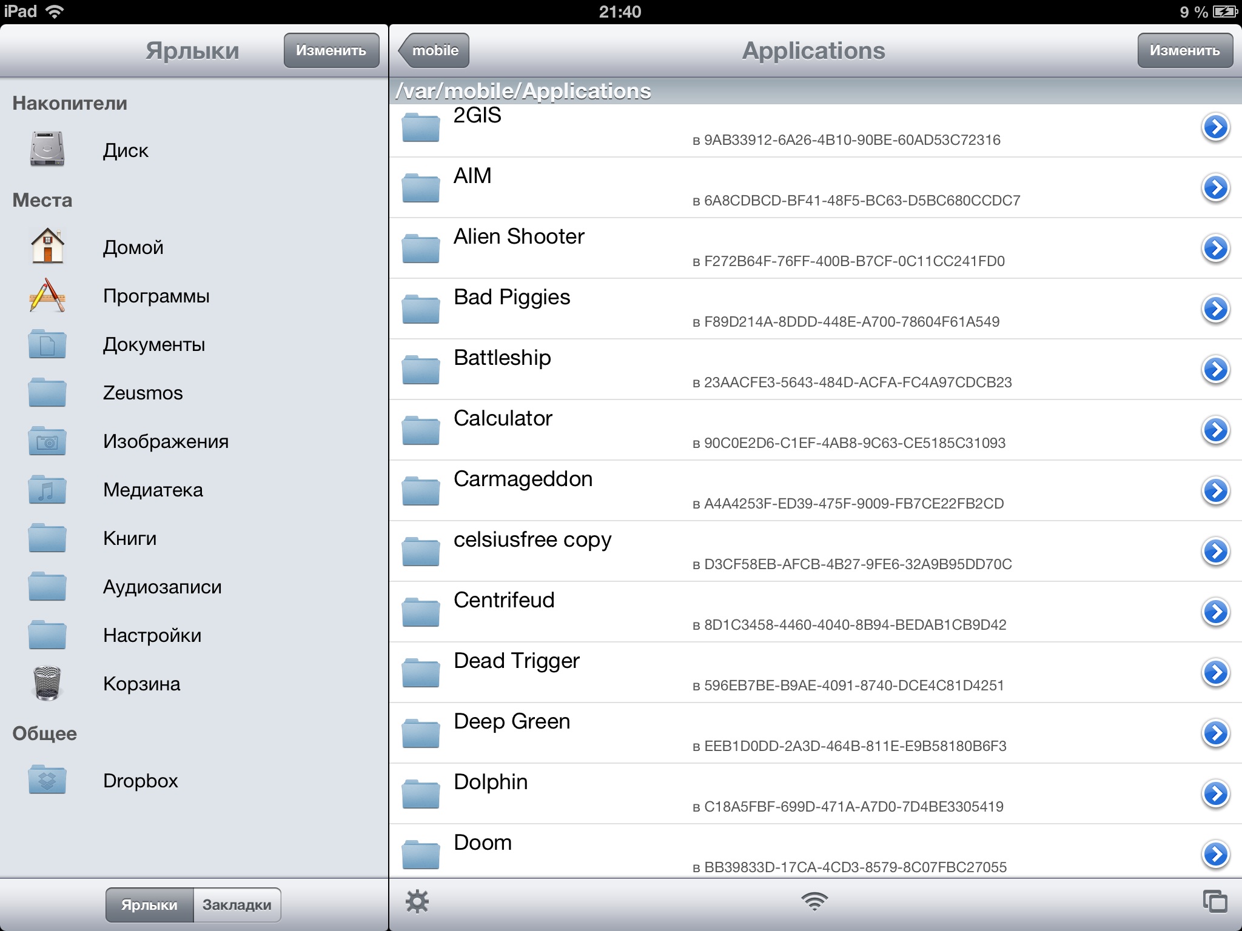Open the Корзина trash shortcut
This screenshot has width=1242, height=931.
point(193,683)
